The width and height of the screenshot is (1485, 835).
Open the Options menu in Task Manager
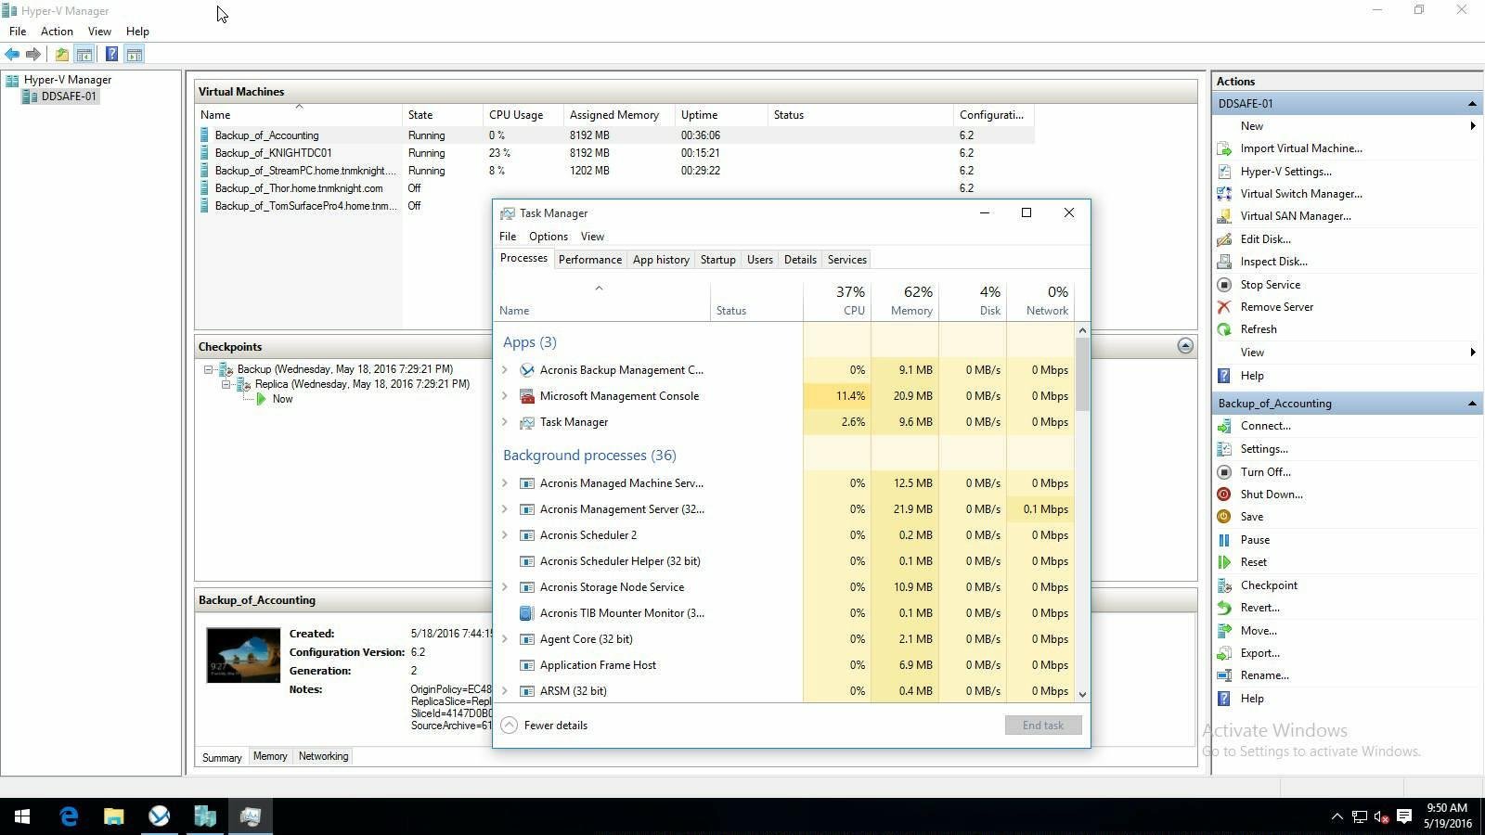tap(549, 237)
